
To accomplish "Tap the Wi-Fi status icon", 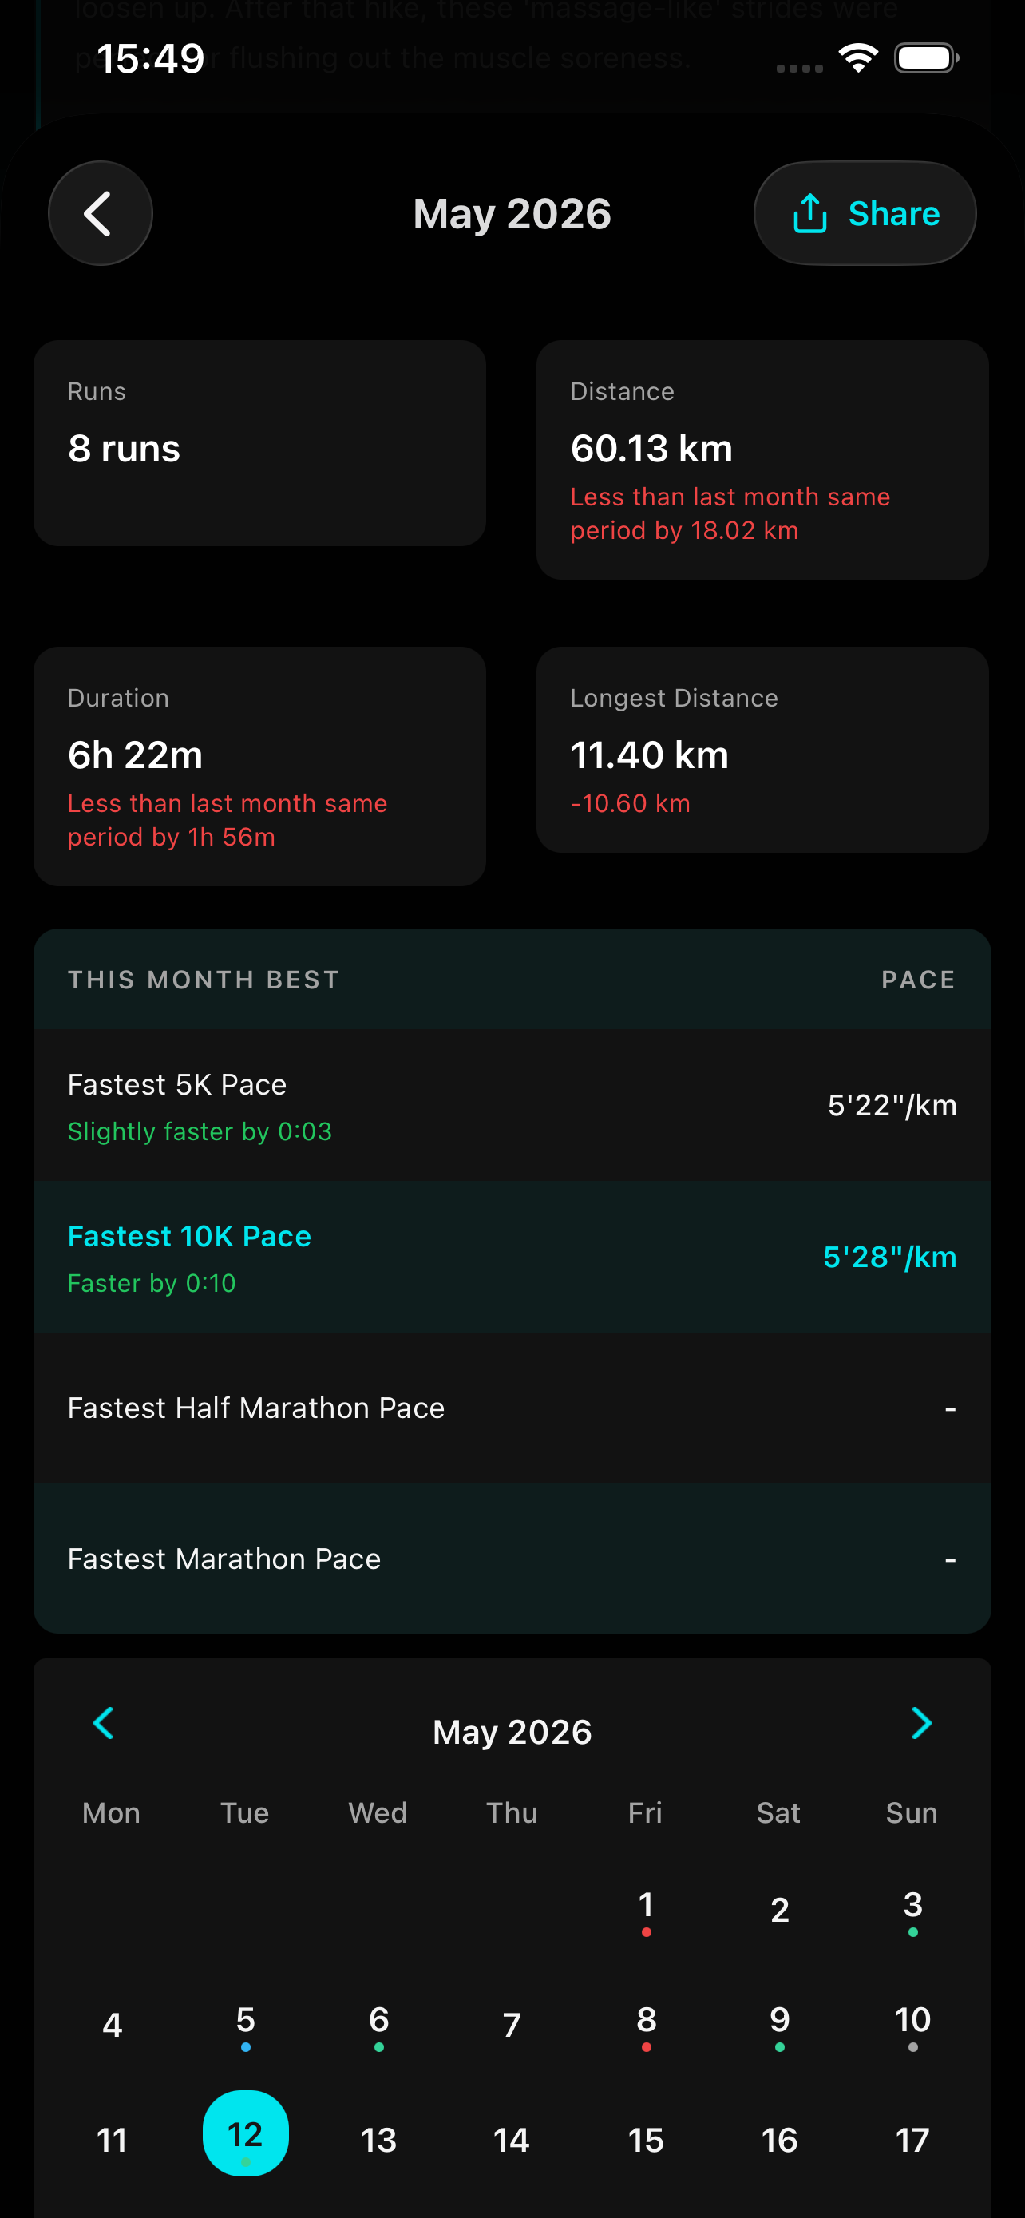I will pos(857,58).
